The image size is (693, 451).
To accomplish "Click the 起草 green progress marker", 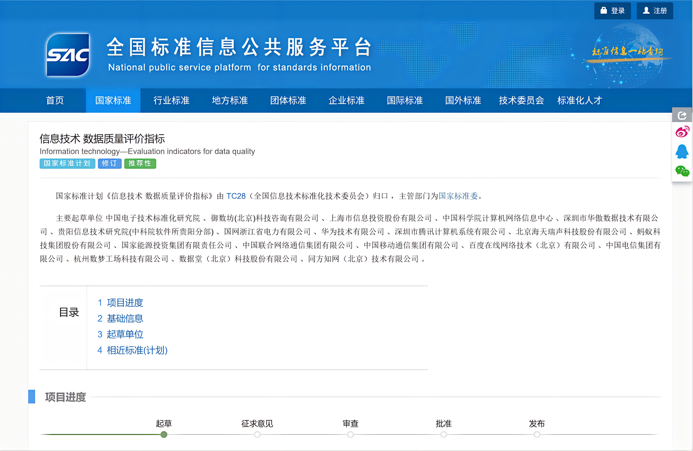I will click(164, 434).
